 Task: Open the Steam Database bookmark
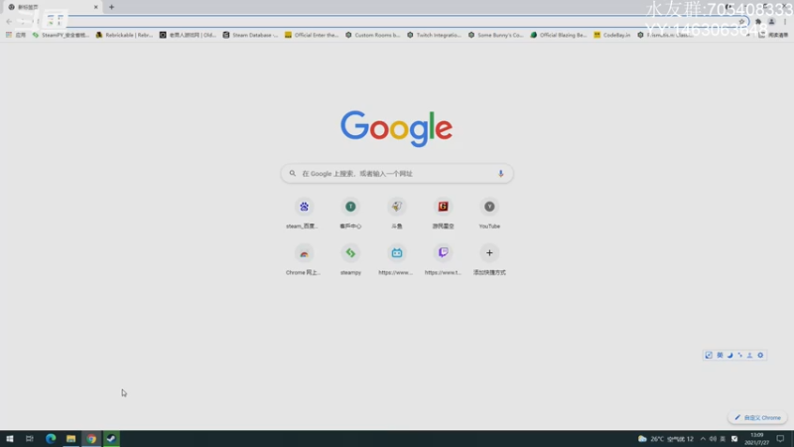click(x=251, y=35)
